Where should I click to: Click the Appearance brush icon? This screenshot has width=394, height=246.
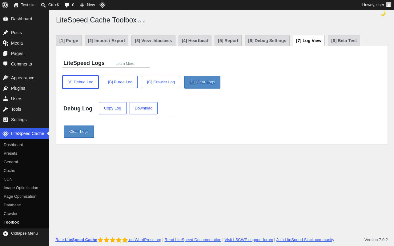tap(6, 78)
